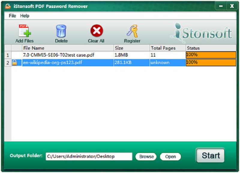Click the File Name column header

tap(34, 48)
